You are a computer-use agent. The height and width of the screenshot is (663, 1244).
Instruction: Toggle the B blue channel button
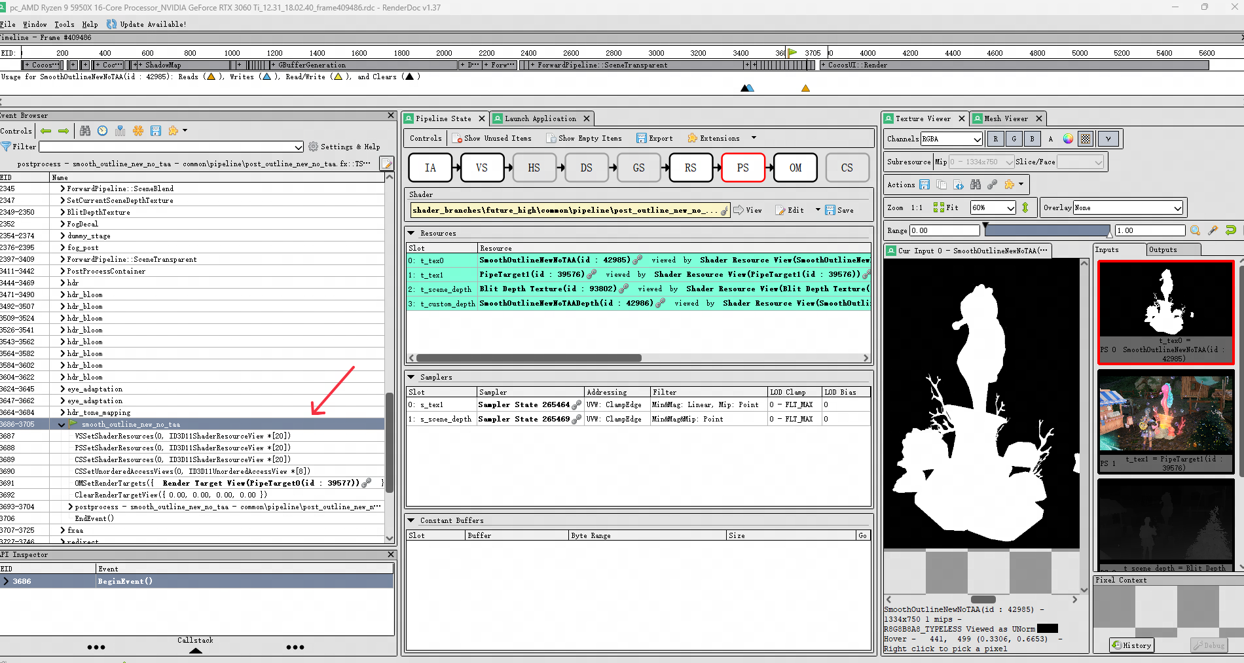(1033, 139)
